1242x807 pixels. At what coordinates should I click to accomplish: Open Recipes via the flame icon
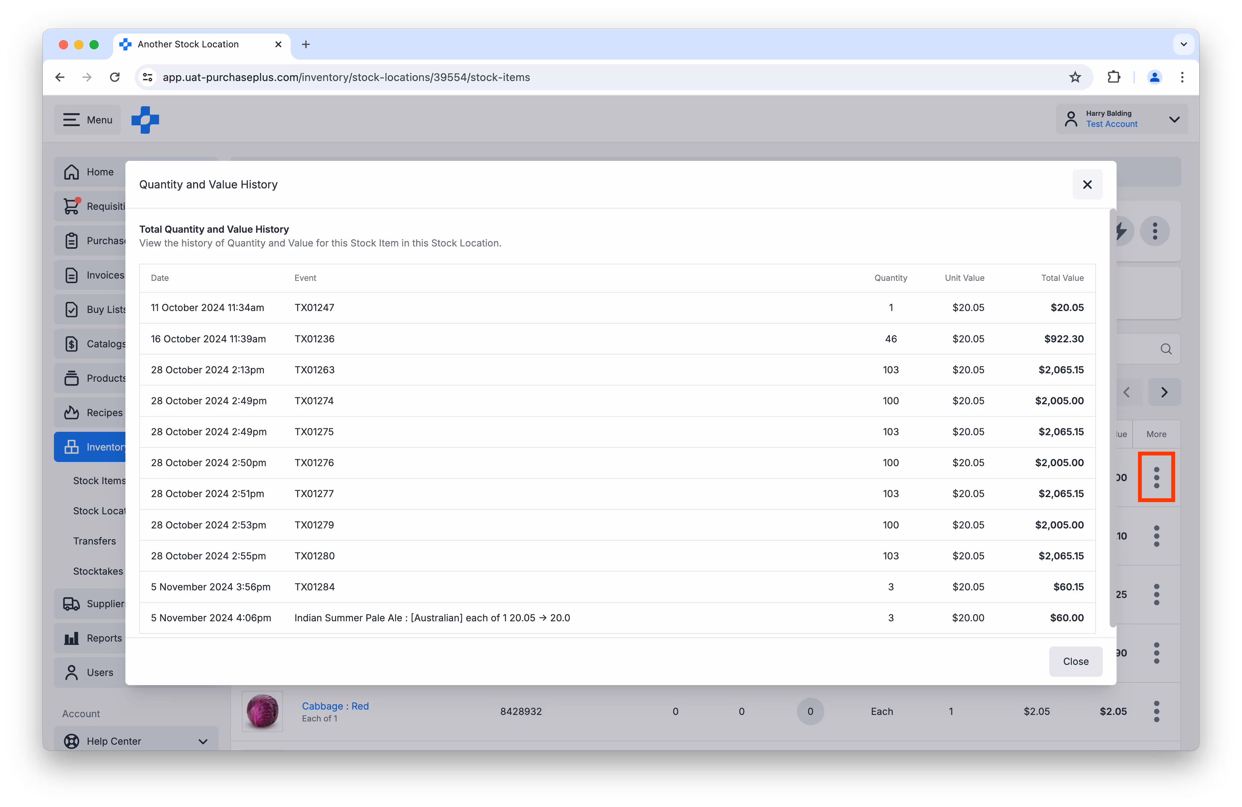tap(72, 413)
